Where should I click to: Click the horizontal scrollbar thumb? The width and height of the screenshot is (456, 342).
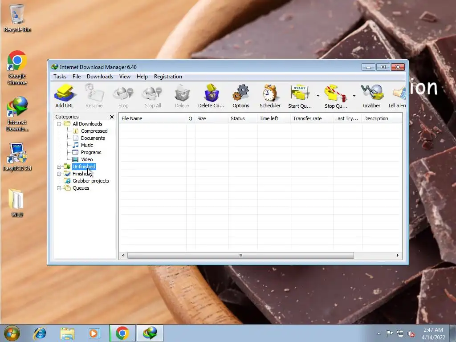pos(240,255)
